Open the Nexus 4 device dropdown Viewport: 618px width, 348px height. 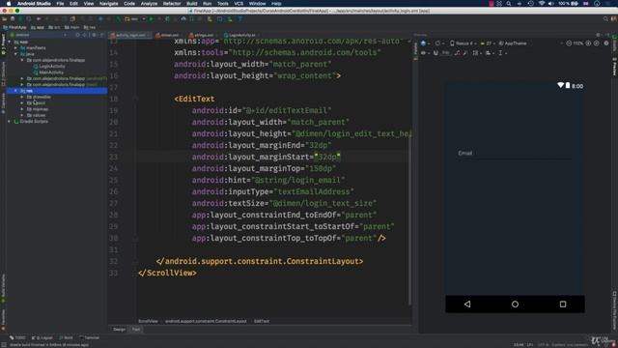[463, 43]
